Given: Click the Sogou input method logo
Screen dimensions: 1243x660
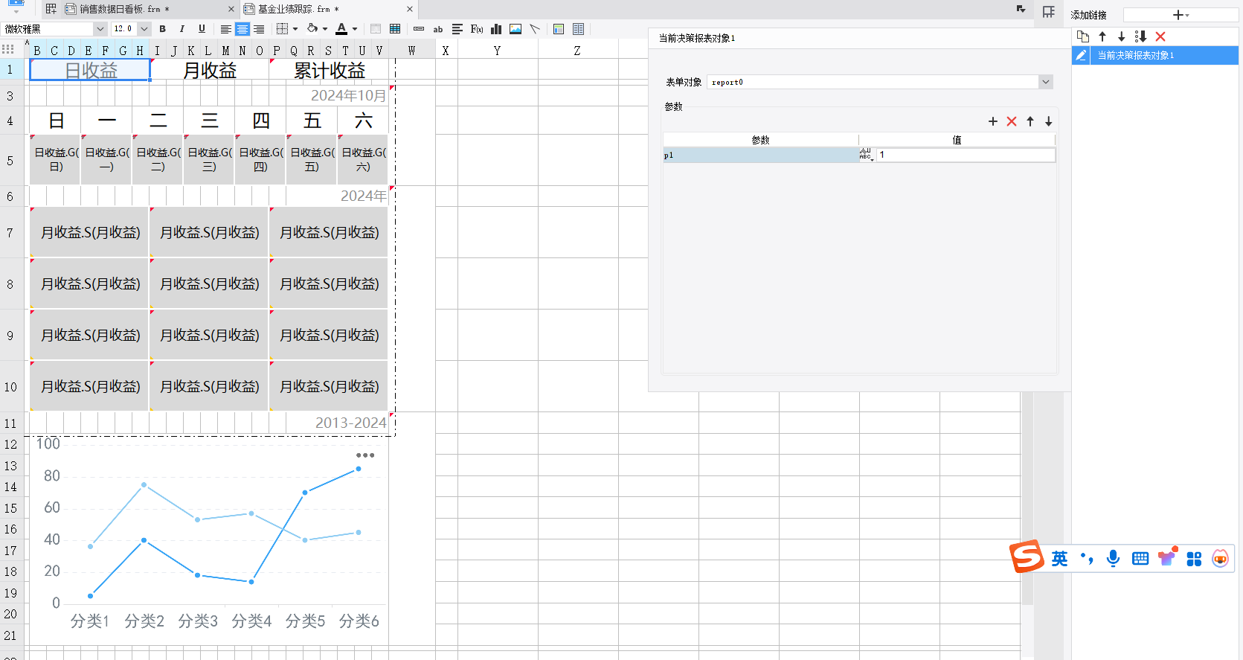Looking at the screenshot, I should tap(1027, 557).
